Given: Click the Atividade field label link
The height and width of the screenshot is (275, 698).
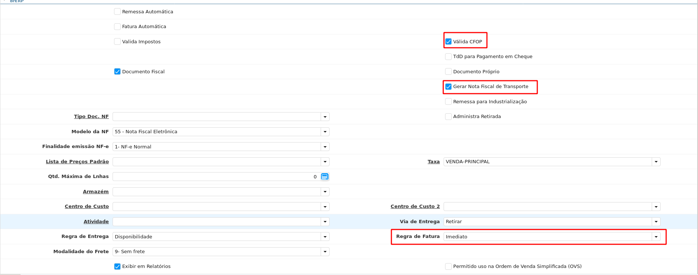Looking at the screenshot, I should (96, 222).
